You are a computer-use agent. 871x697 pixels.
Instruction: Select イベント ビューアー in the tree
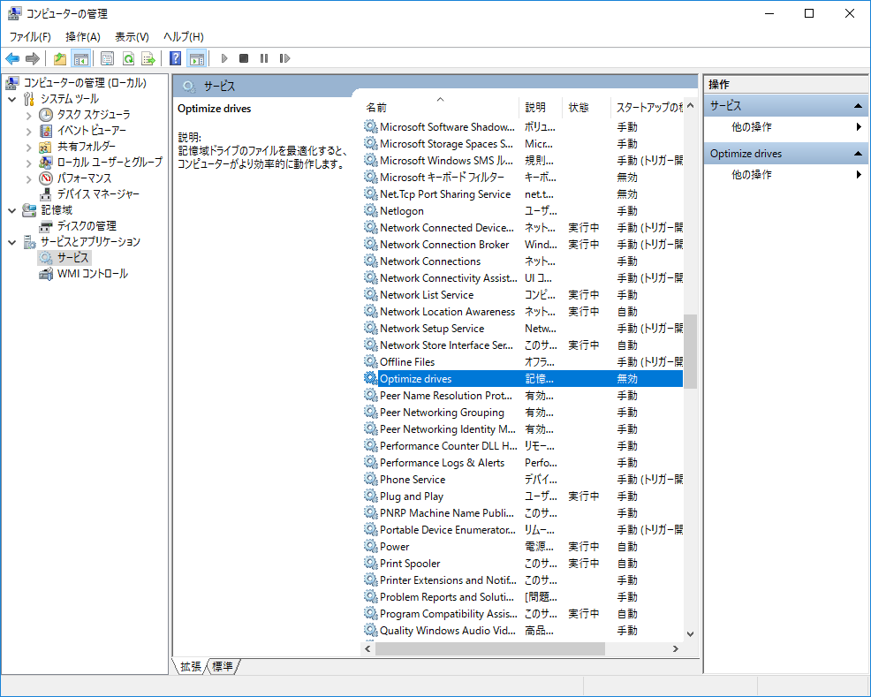coord(92,131)
